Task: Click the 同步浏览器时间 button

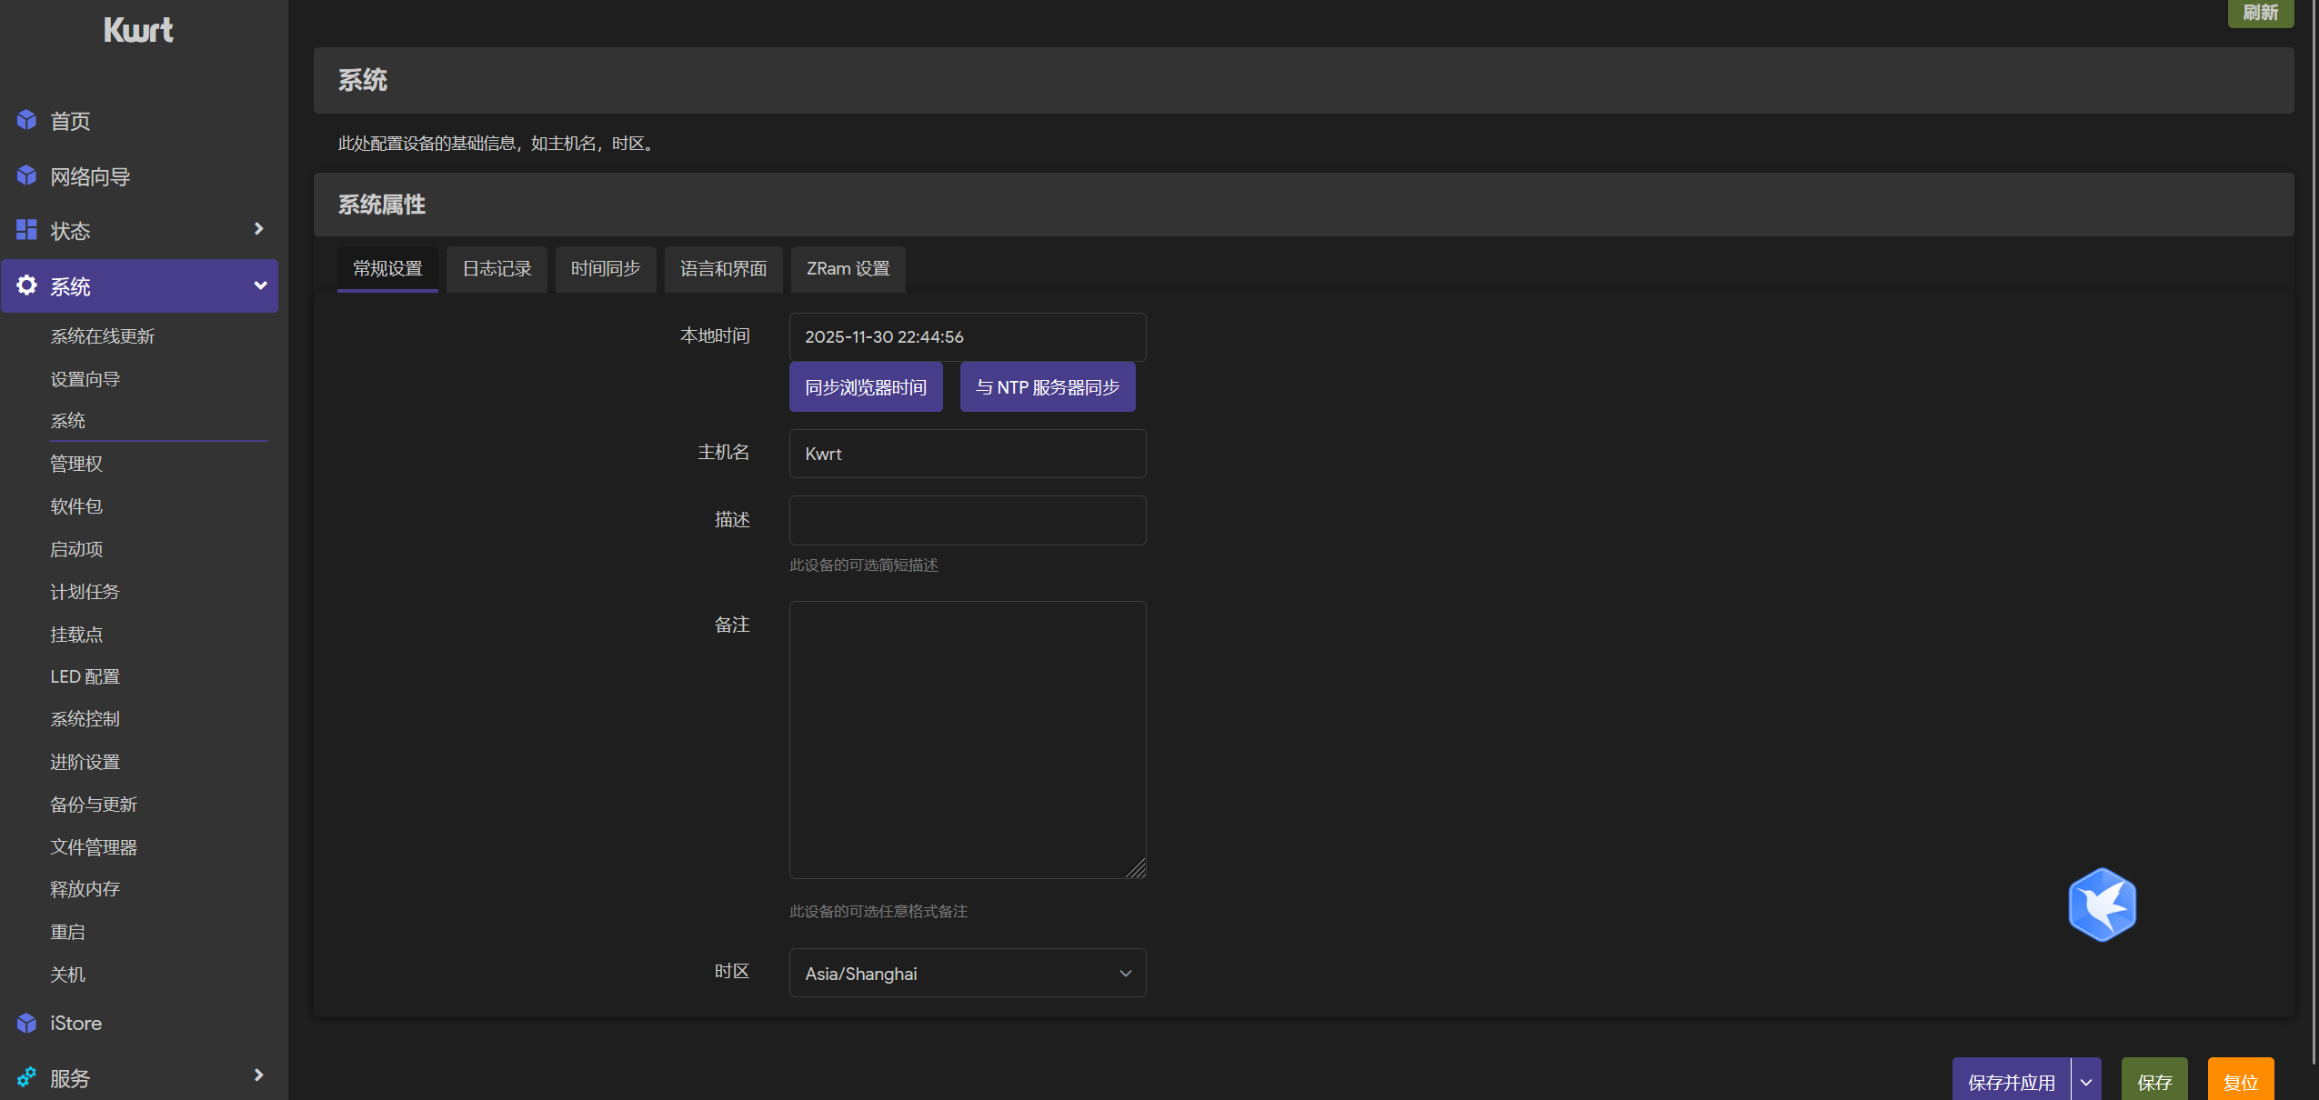Action: pyautogui.click(x=865, y=387)
